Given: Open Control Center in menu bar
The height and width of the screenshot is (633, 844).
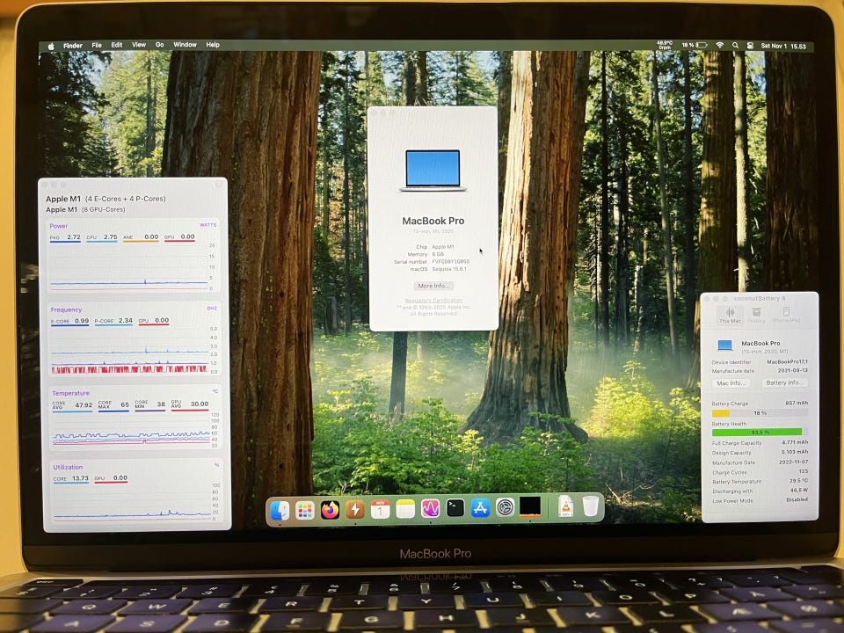Looking at the screenshot, I should point(750,46).
